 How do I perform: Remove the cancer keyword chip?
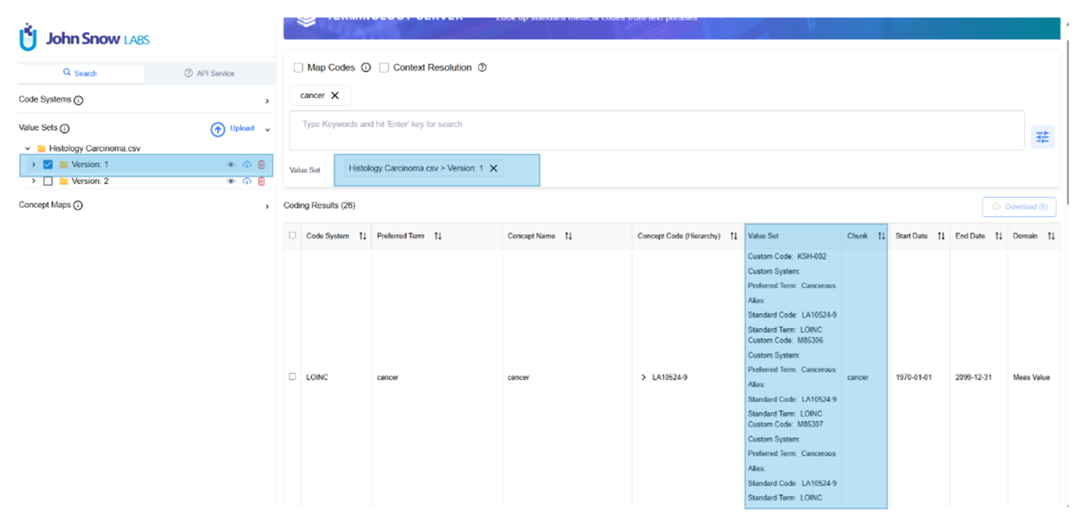pyautogui.click(x=335, y=96)
